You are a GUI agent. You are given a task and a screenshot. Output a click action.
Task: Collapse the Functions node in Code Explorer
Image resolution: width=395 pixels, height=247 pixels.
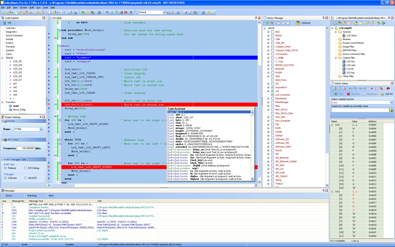click(3, 102)
